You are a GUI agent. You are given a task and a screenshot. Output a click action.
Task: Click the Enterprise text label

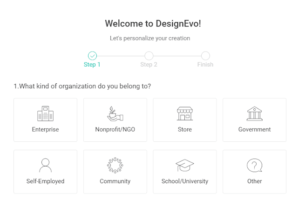[x=45, y=129]
